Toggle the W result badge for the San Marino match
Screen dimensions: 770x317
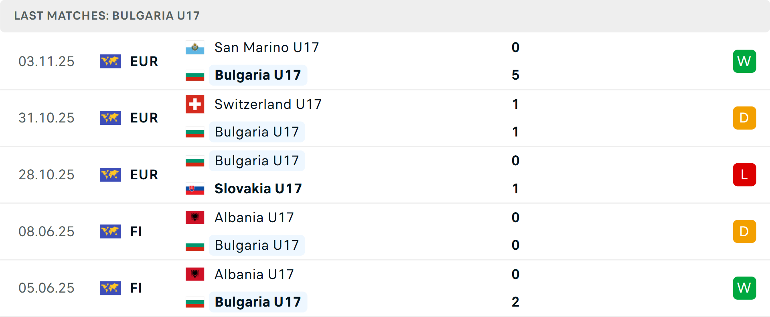pos(744,61)
